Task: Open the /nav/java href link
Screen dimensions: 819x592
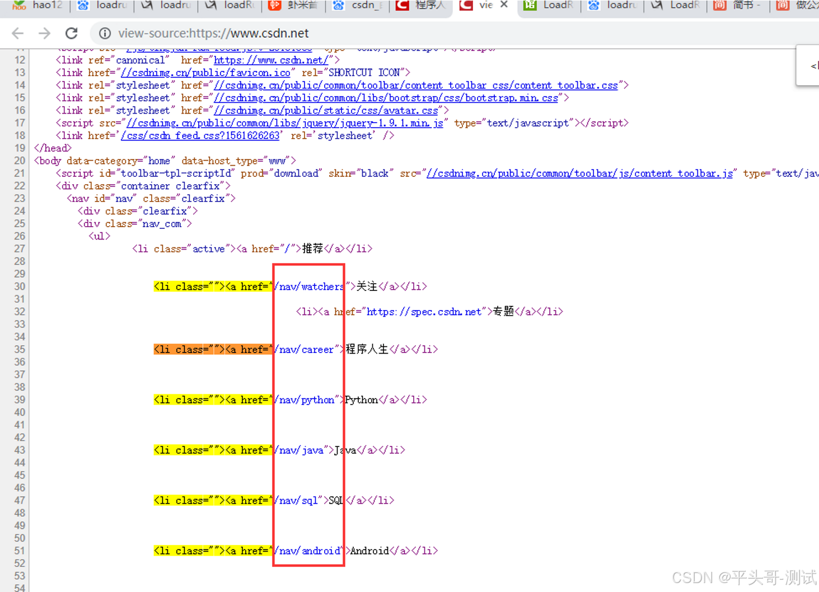Action: pyautogui.click(x=299, y=450)
